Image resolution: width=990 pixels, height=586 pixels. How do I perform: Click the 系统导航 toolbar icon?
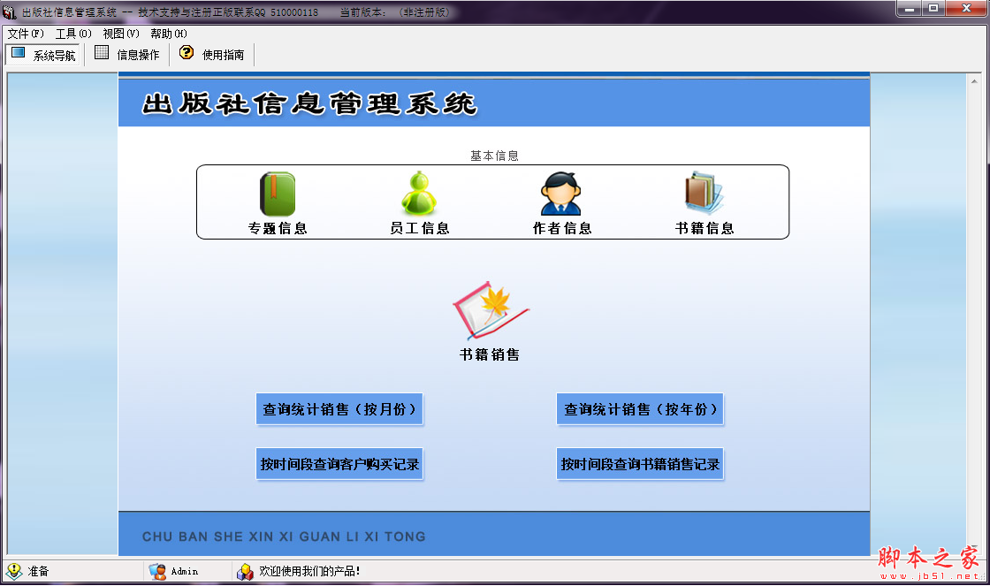(19, 53)
